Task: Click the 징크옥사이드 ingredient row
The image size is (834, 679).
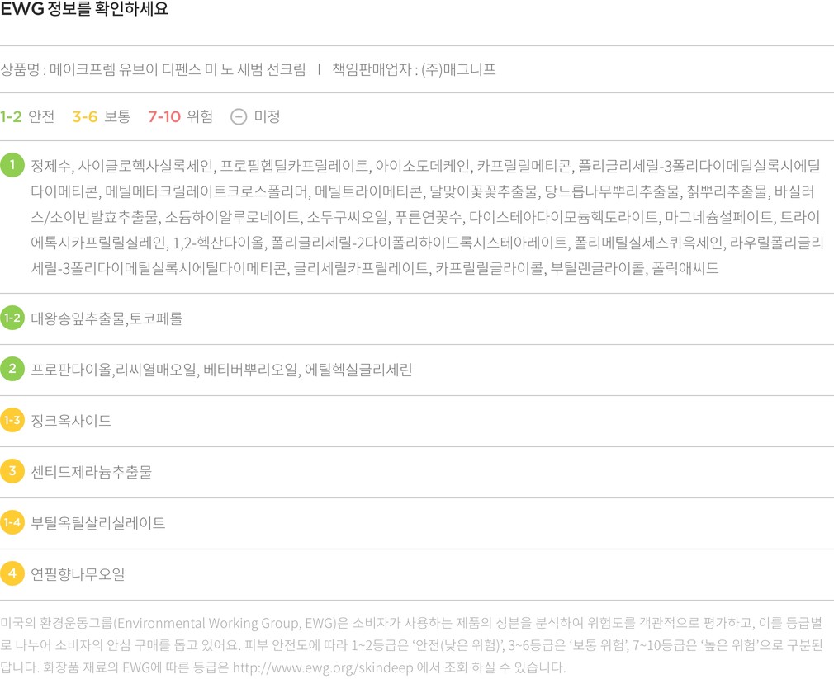Action: coord(71,421)
